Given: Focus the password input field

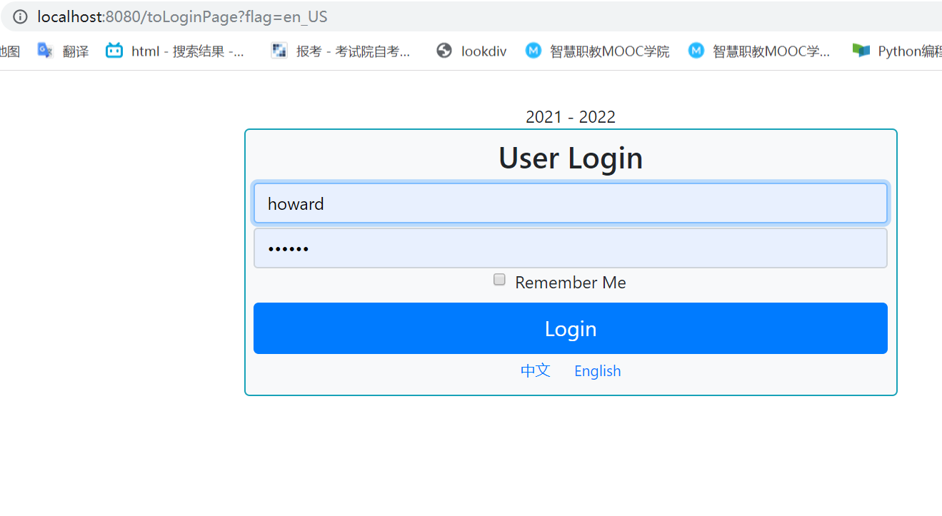Looking at the screenshot, I should tap(570, 248).
